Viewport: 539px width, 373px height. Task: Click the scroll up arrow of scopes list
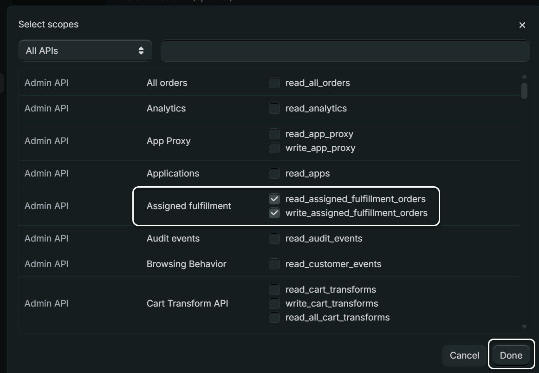tap(524, 76)
